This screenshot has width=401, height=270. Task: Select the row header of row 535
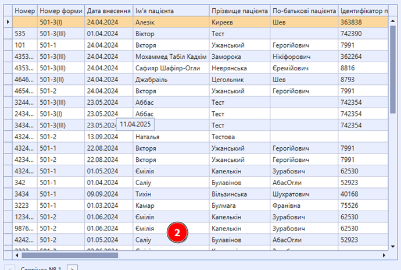[x=8, y=34]
